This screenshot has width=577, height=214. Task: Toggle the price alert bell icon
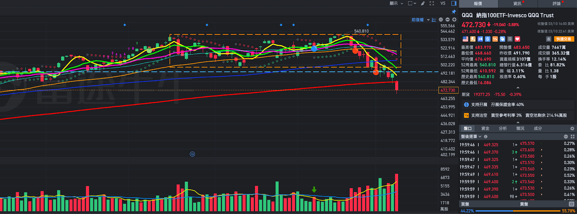tap(549, 39)
